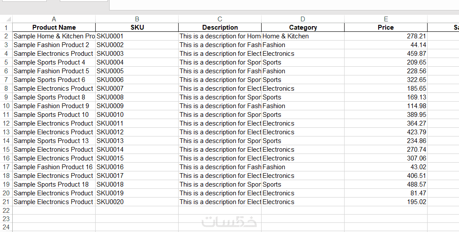Select column A header
The height and width of the screenshot is (232, 459).
[54, 19]
